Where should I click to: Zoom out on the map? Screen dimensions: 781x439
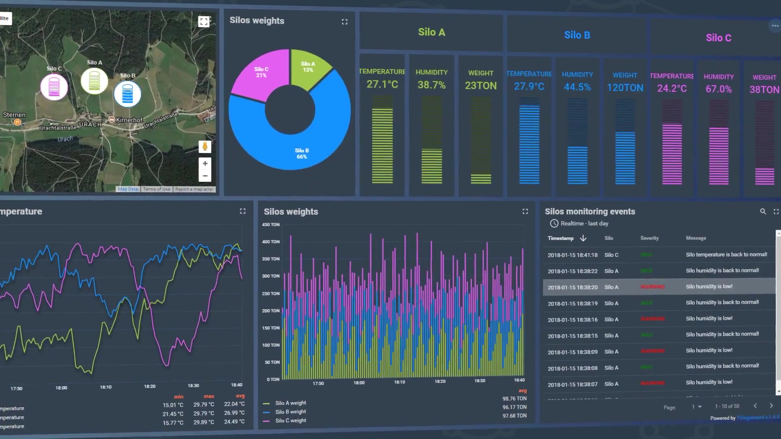pyautogui.click(x=205, y=176)
